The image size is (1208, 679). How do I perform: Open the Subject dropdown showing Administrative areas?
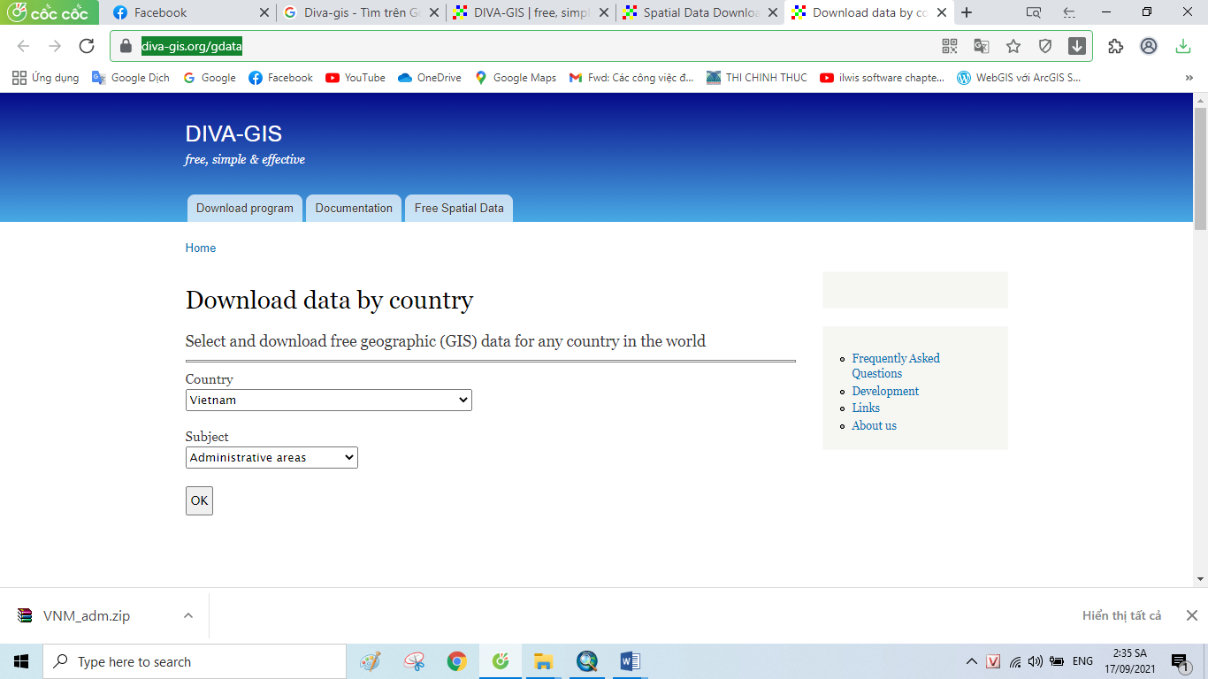coord(271,457)
